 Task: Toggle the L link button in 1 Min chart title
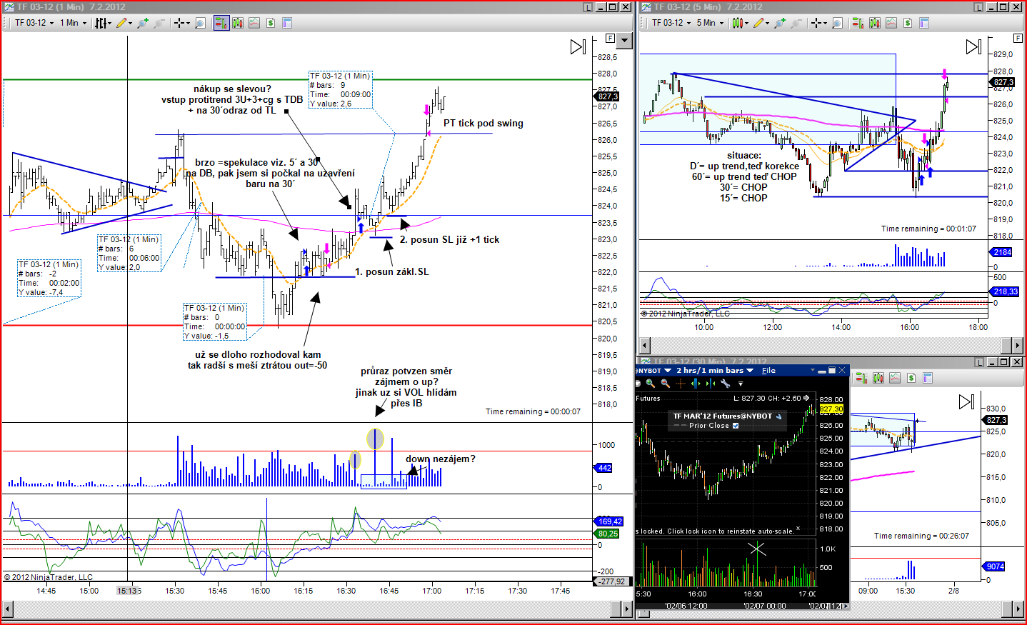click(x=588, y=7)
